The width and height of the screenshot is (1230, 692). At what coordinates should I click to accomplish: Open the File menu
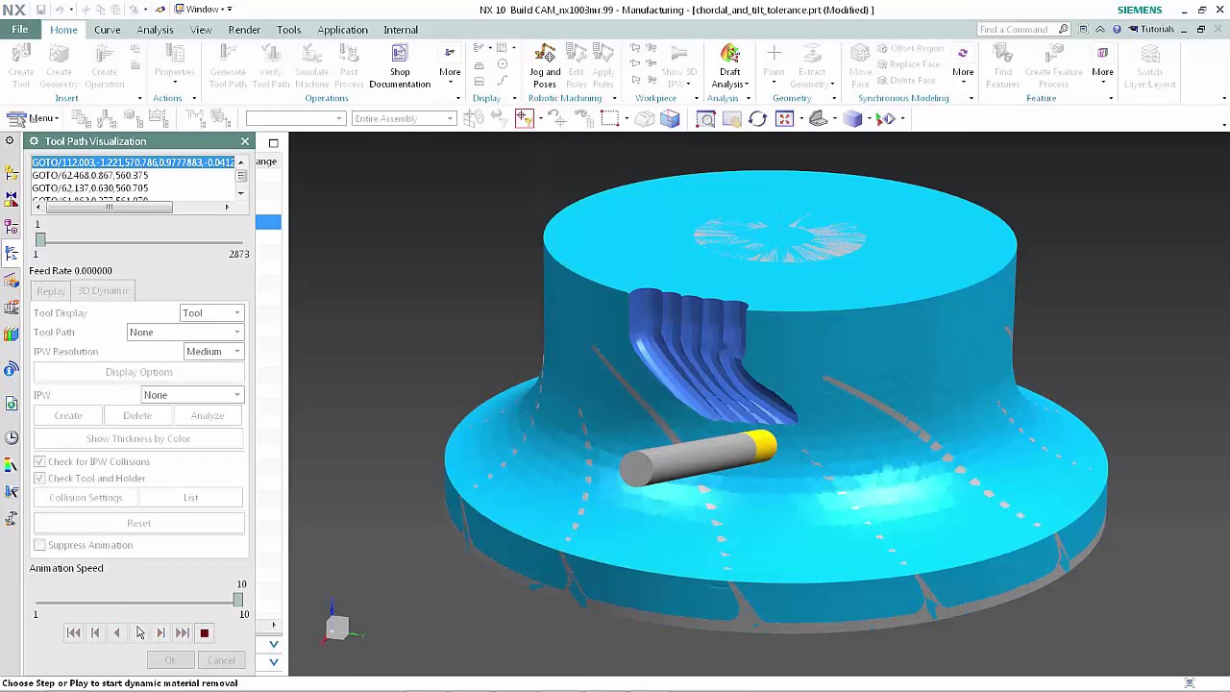coord(20,30)
